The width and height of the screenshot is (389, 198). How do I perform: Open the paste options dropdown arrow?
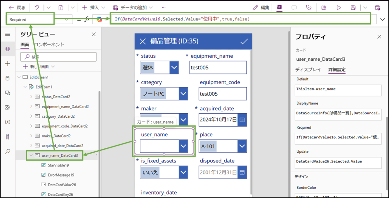click(x=73, y=7)
